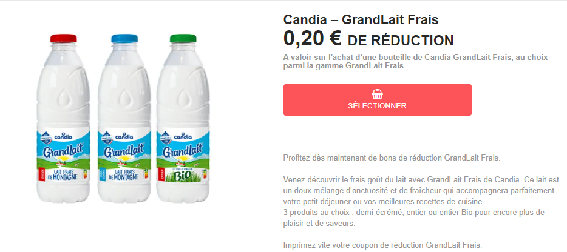Image resolution: width=567 pixels, height=252 pixels.
Task: Click the basket icon in the red button
Action: [x=377, y=94]
